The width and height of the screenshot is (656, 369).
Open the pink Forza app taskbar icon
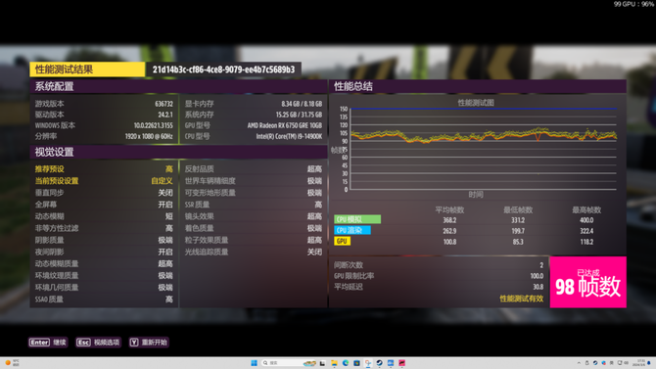coord(401,363)
